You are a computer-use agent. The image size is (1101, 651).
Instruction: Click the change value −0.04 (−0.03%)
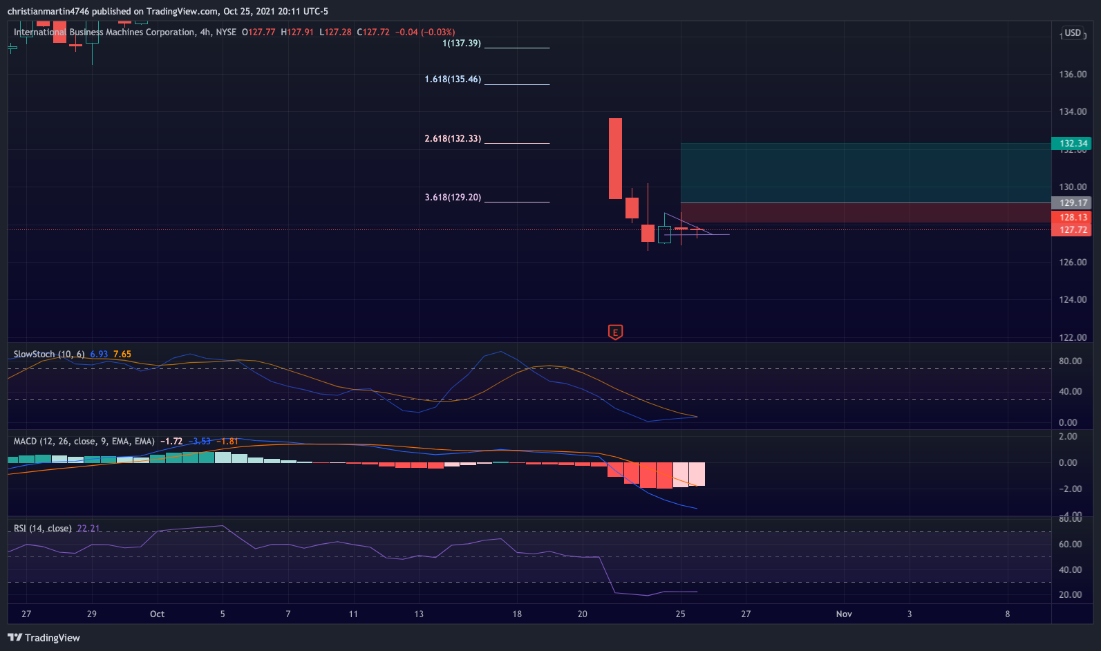coord(425,32)
